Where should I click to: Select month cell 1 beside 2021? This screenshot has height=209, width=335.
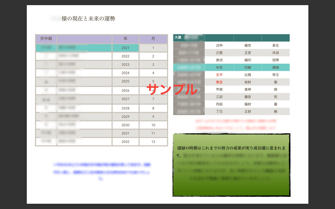point(153,48)
